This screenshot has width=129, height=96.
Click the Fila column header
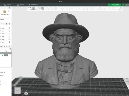(x=6, y=51)
